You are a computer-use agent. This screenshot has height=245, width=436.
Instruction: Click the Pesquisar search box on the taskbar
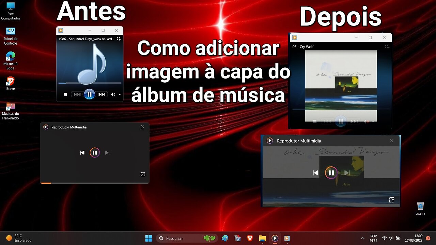pyautogui.click(x=187, y=238)
